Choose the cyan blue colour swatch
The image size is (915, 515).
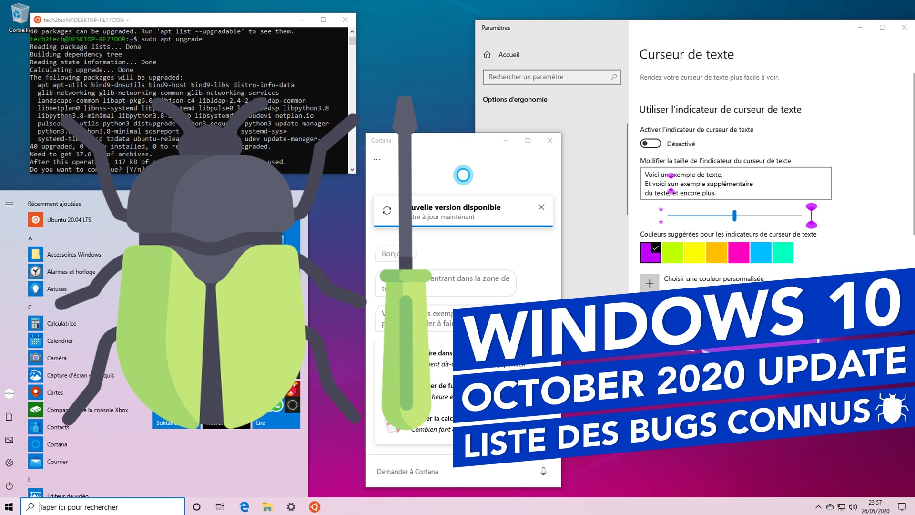tap(761, 253)
